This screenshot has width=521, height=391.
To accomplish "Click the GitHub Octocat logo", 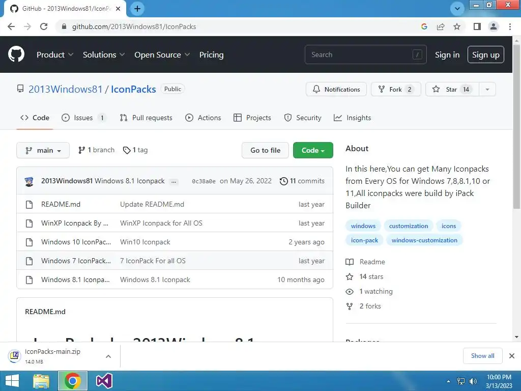I will coord(16,54).
